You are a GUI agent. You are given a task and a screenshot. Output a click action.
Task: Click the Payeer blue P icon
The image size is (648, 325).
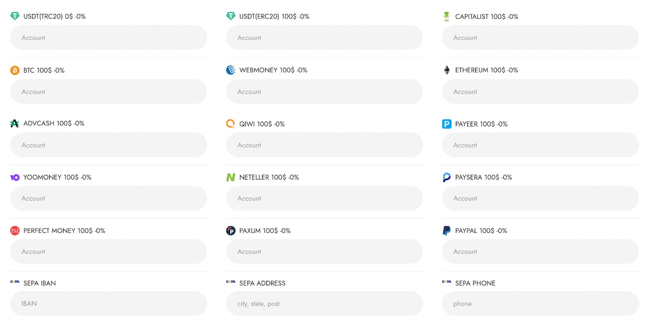[447, 124]
